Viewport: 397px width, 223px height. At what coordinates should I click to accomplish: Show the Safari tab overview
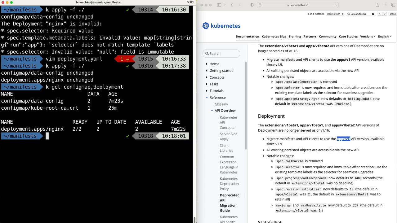pyautogui.click(x=393, y=5)
